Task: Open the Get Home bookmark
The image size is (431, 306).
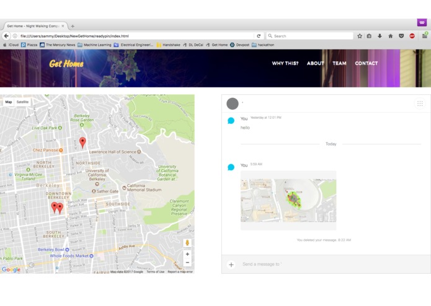Action: pos(216,45)
